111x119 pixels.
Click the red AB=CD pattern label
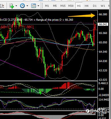[17, 27]
